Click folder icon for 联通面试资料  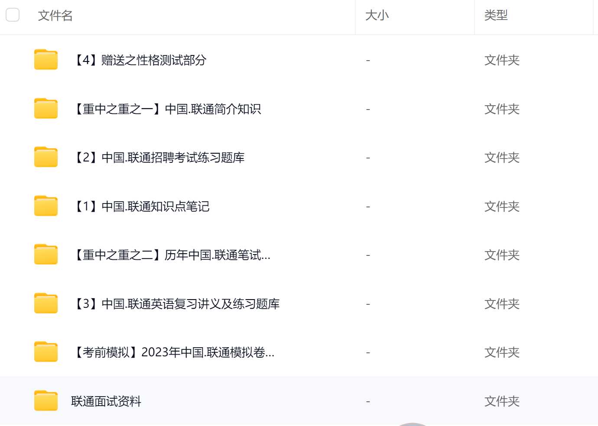[46, 401]
